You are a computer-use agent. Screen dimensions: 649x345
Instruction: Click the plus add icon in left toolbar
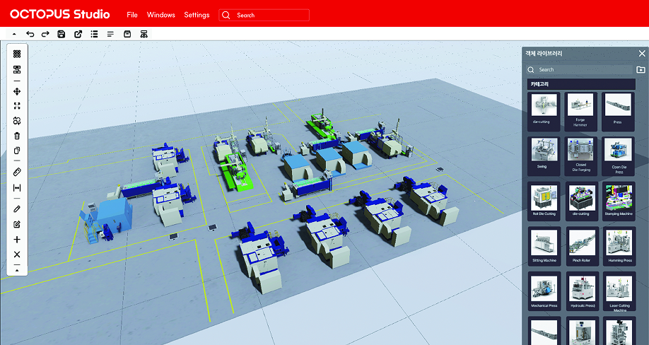[17, 240]
